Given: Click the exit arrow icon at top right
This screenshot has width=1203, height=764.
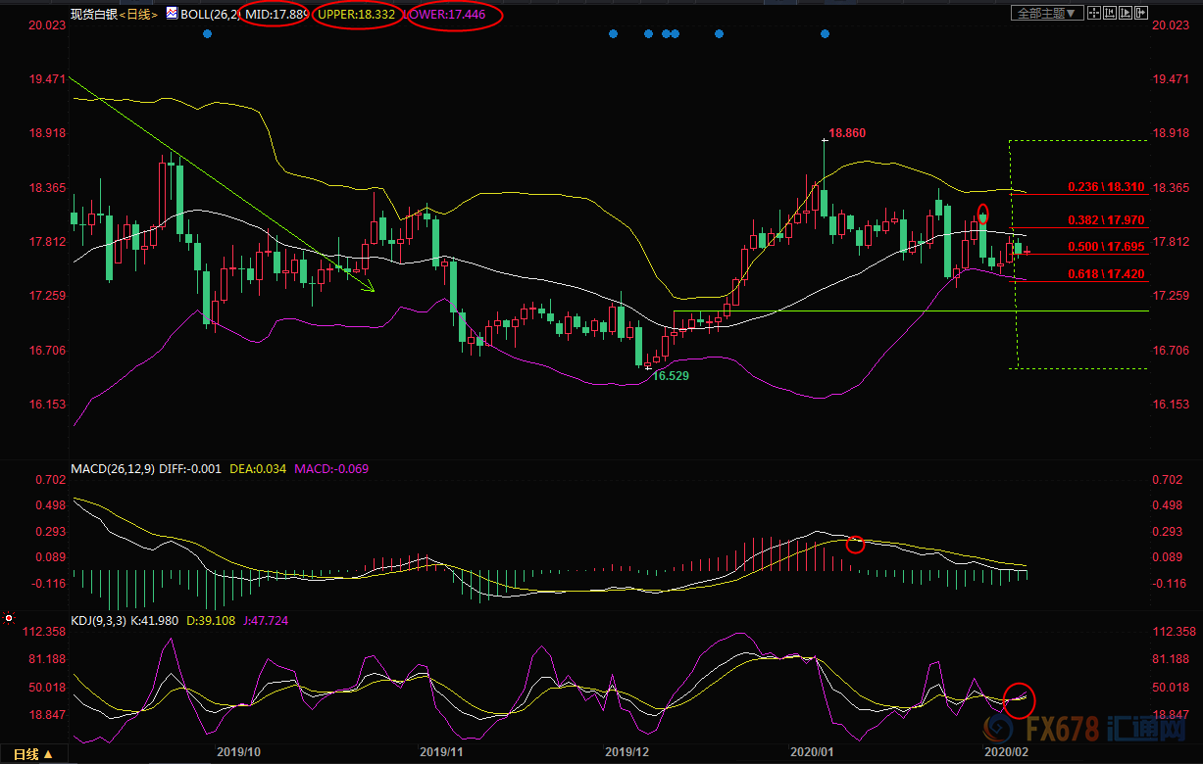Looking at the screenshot, I should tap(1141, 13).
